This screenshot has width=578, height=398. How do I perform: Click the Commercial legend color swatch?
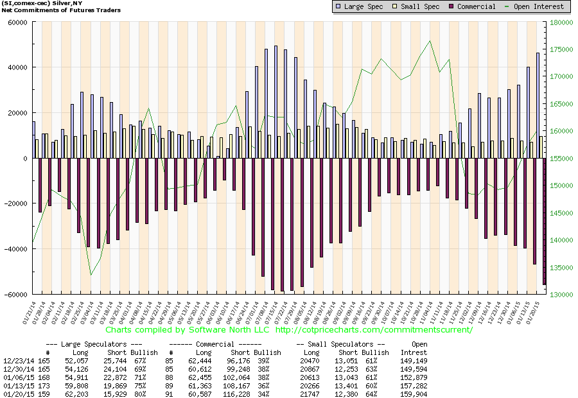(451, 6)
